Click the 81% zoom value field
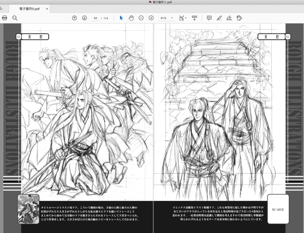This screenshot has height=233, width=304. 164,18
